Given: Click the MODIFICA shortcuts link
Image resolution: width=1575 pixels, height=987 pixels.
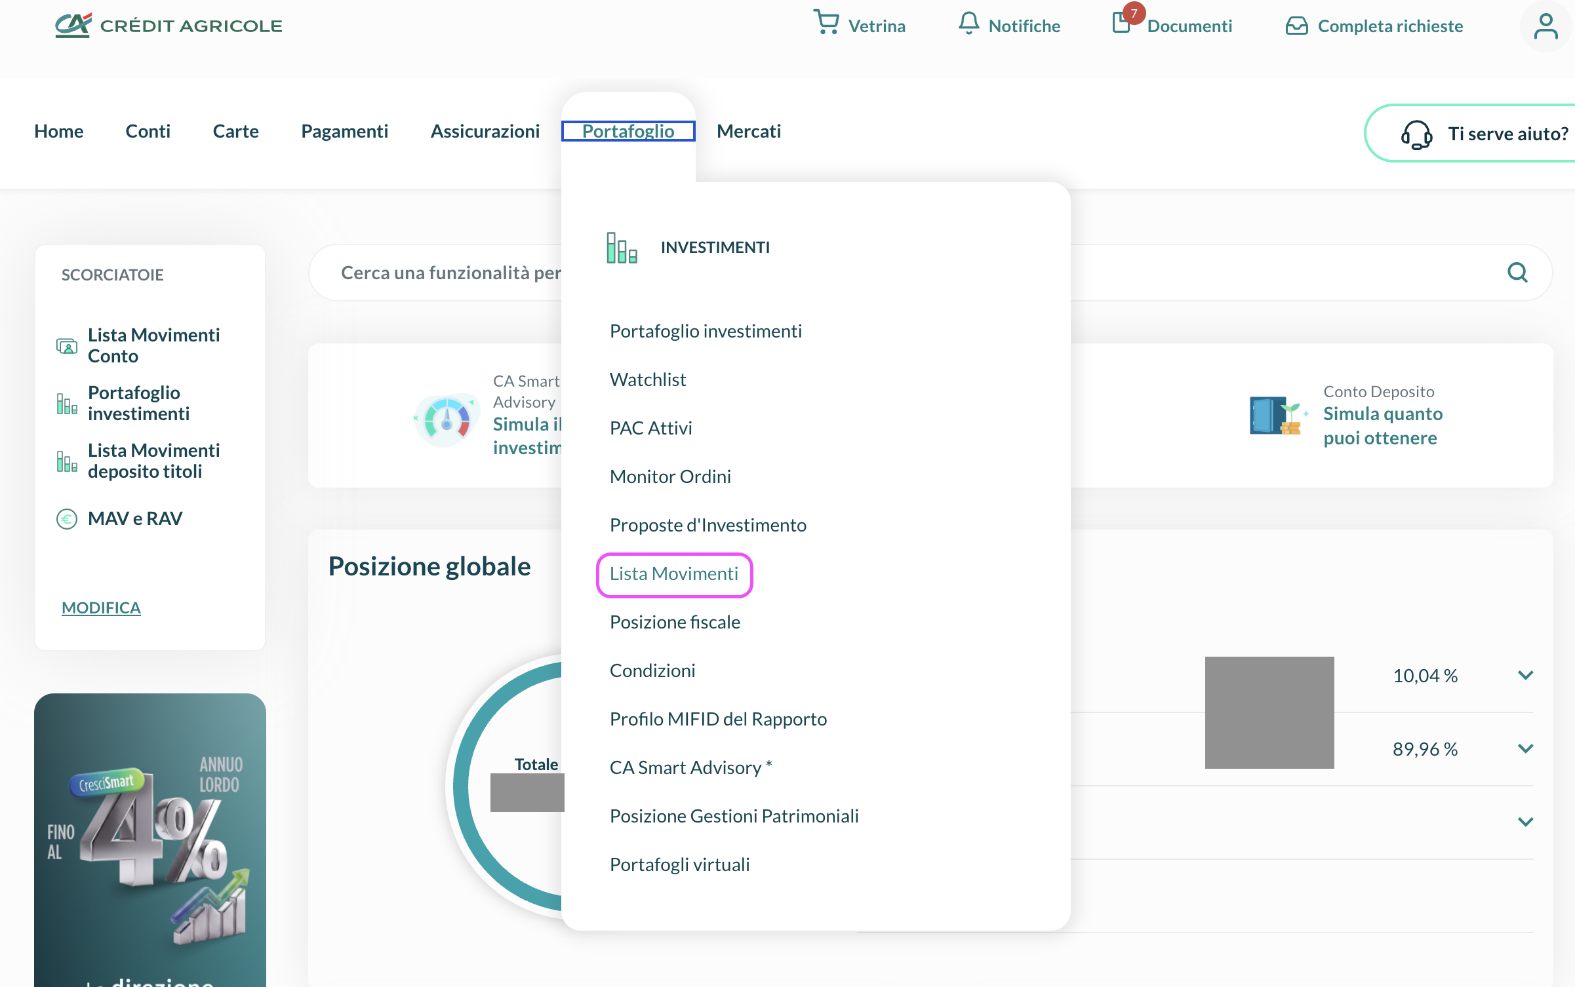Looking at the screenshot, I should click(101, 608).
